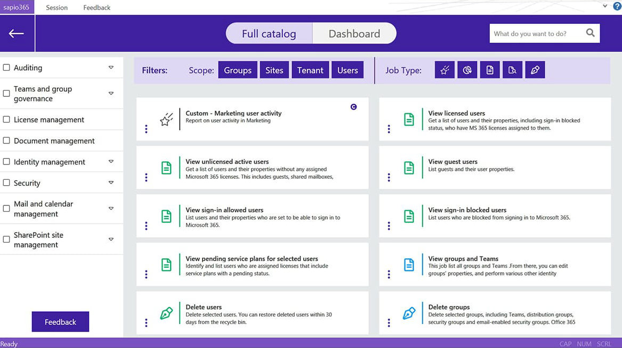Filter by pen nib job type
Screen dimensions: 622x348
point(535,70)
